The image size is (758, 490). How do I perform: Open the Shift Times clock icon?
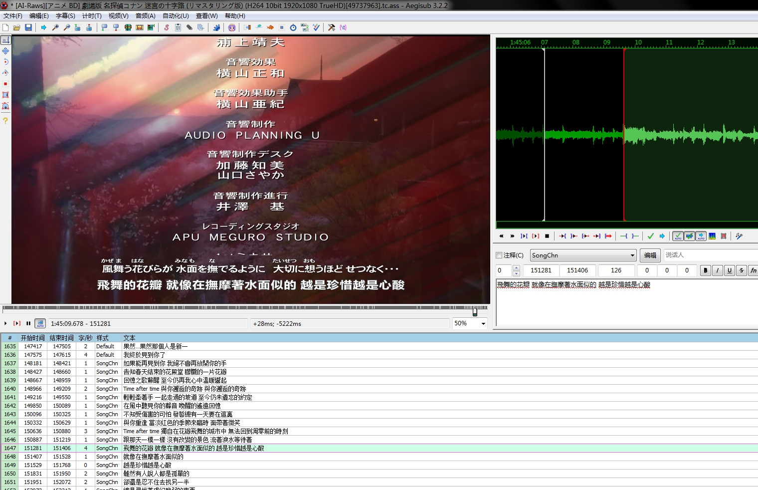point(293,27)
